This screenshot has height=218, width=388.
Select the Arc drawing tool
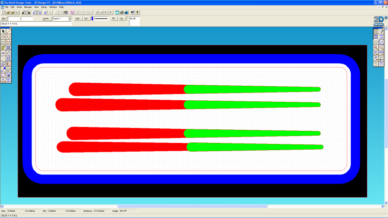pyautogui.click(x=9, y=37)
